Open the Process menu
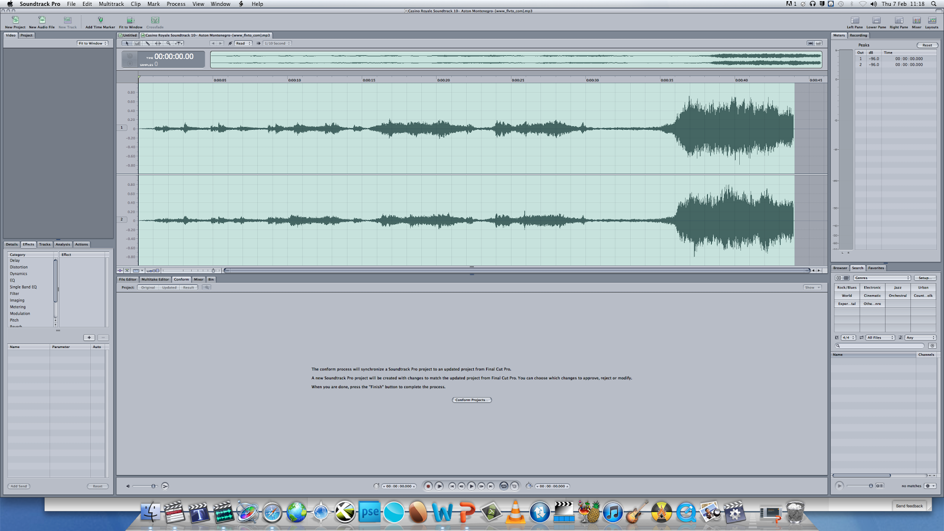Viewport: 944px width, 531px height. point(176,4)
